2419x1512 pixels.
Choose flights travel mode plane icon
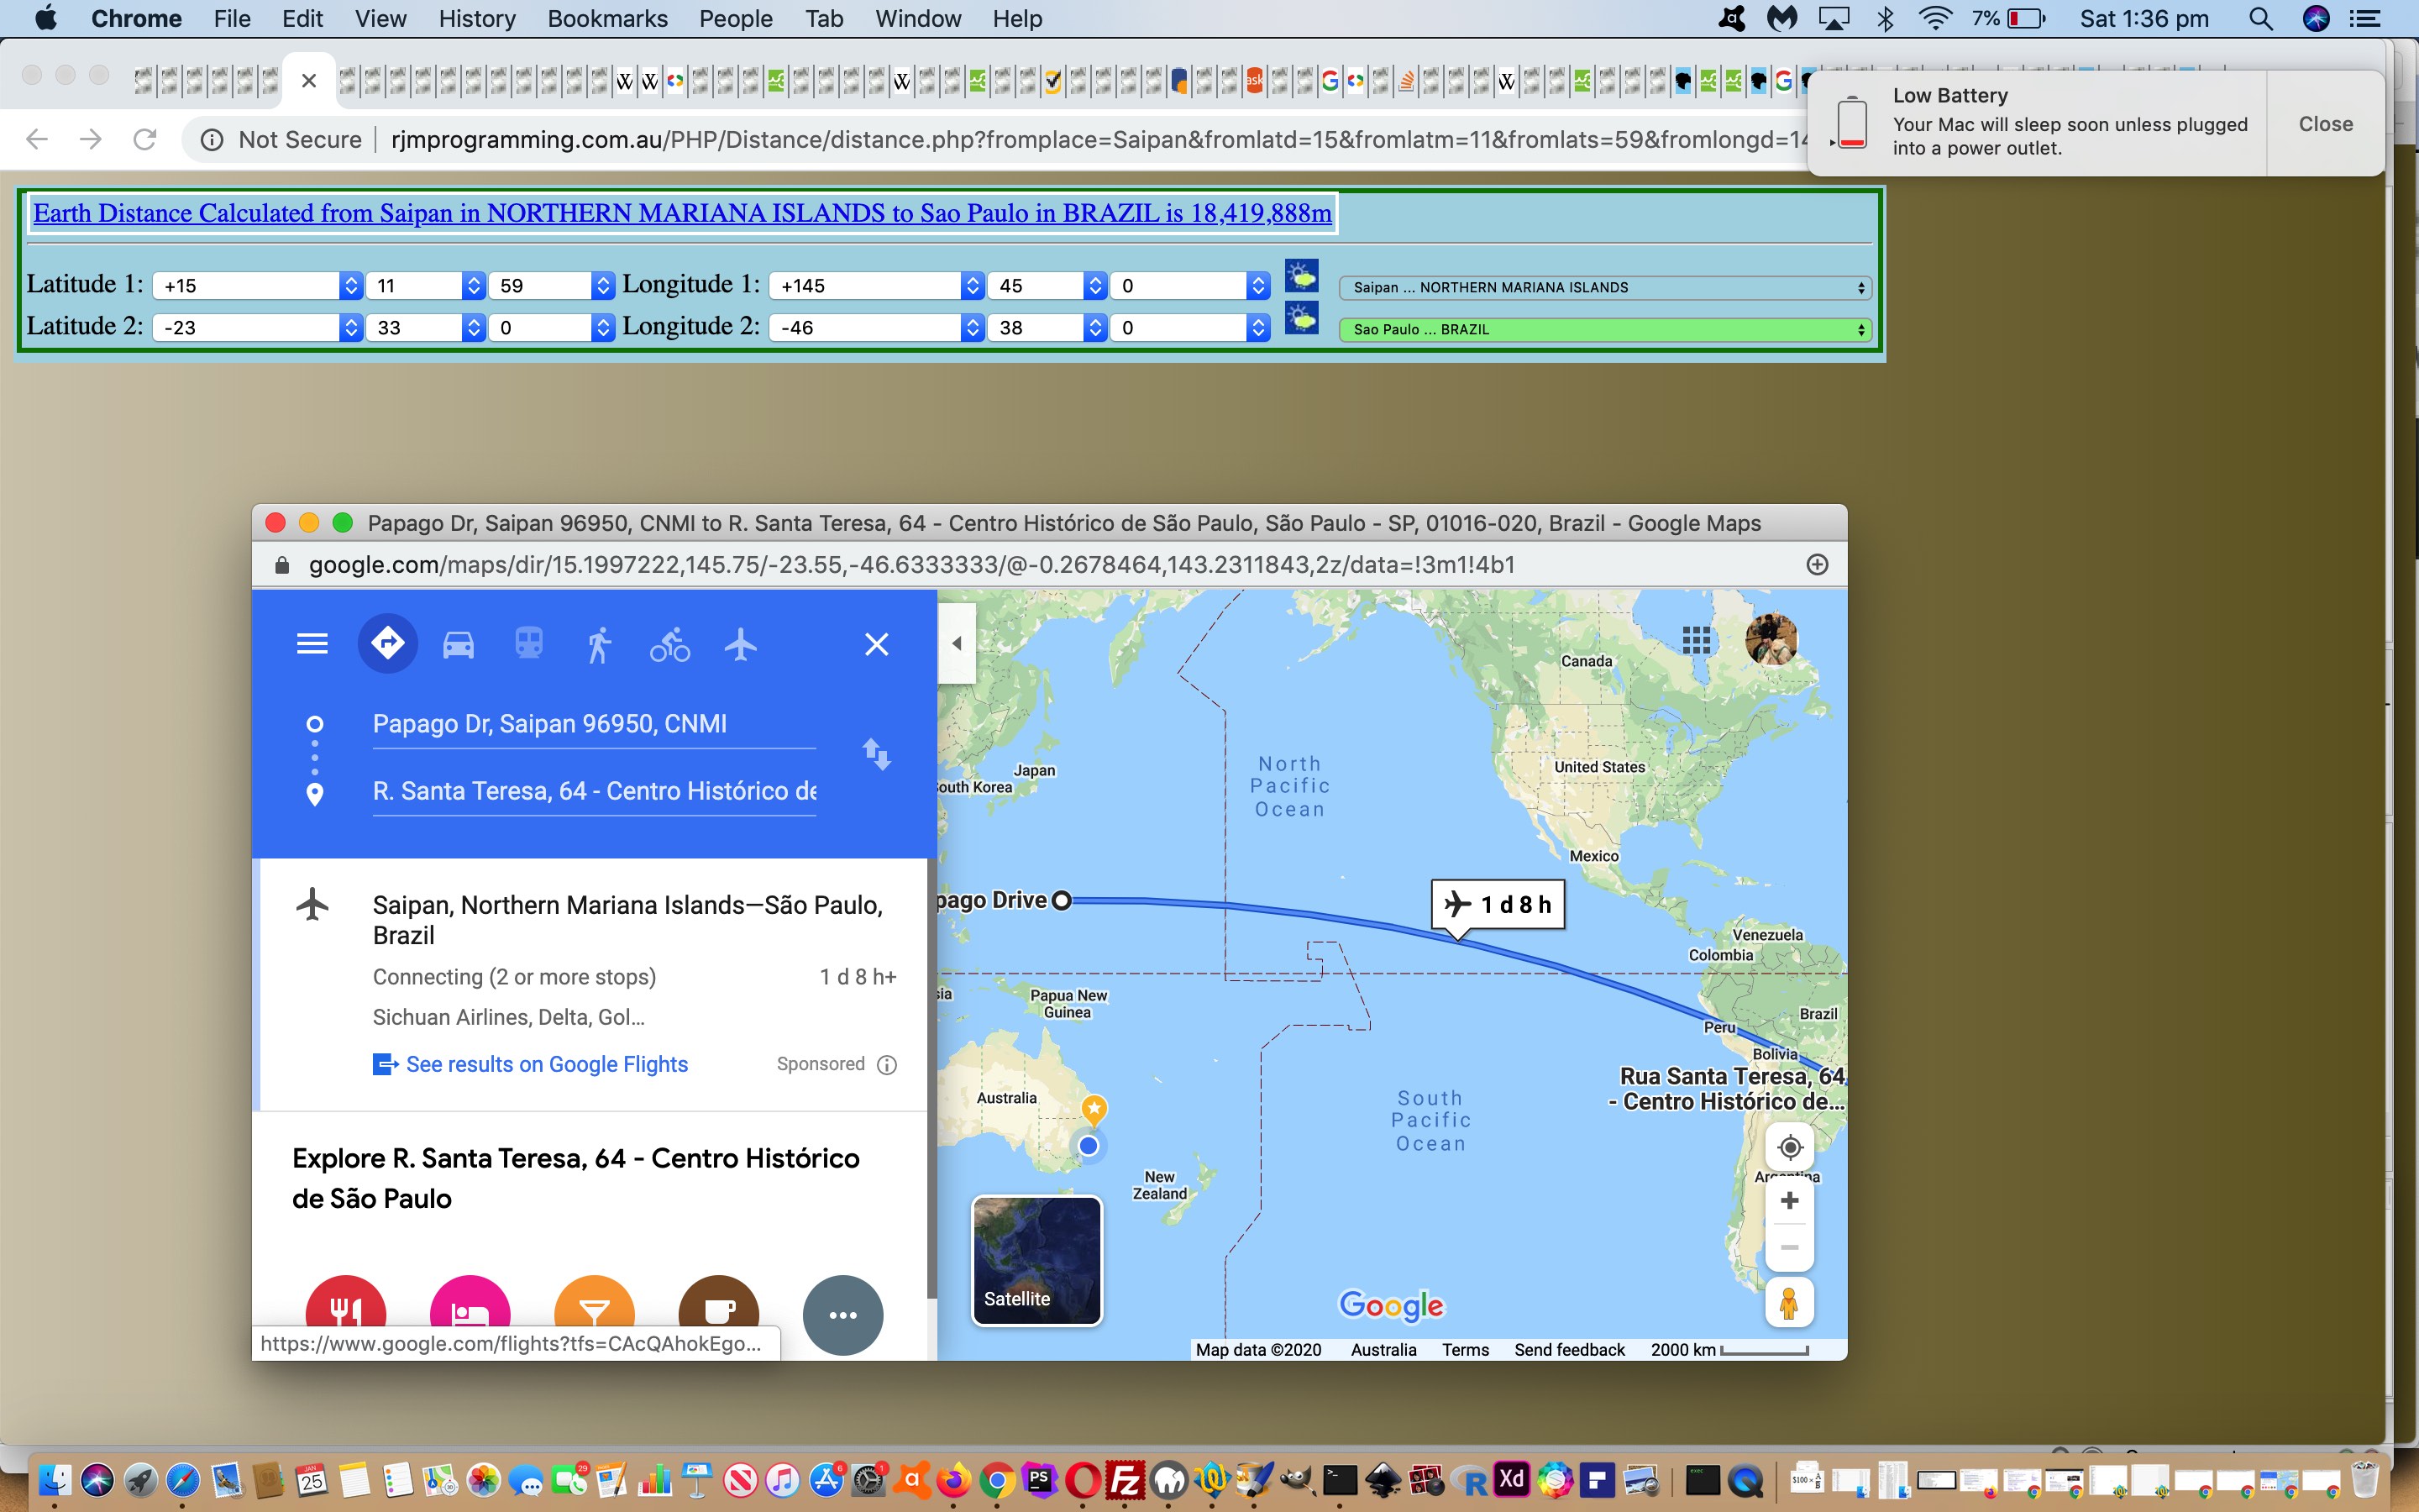[741, 645]
